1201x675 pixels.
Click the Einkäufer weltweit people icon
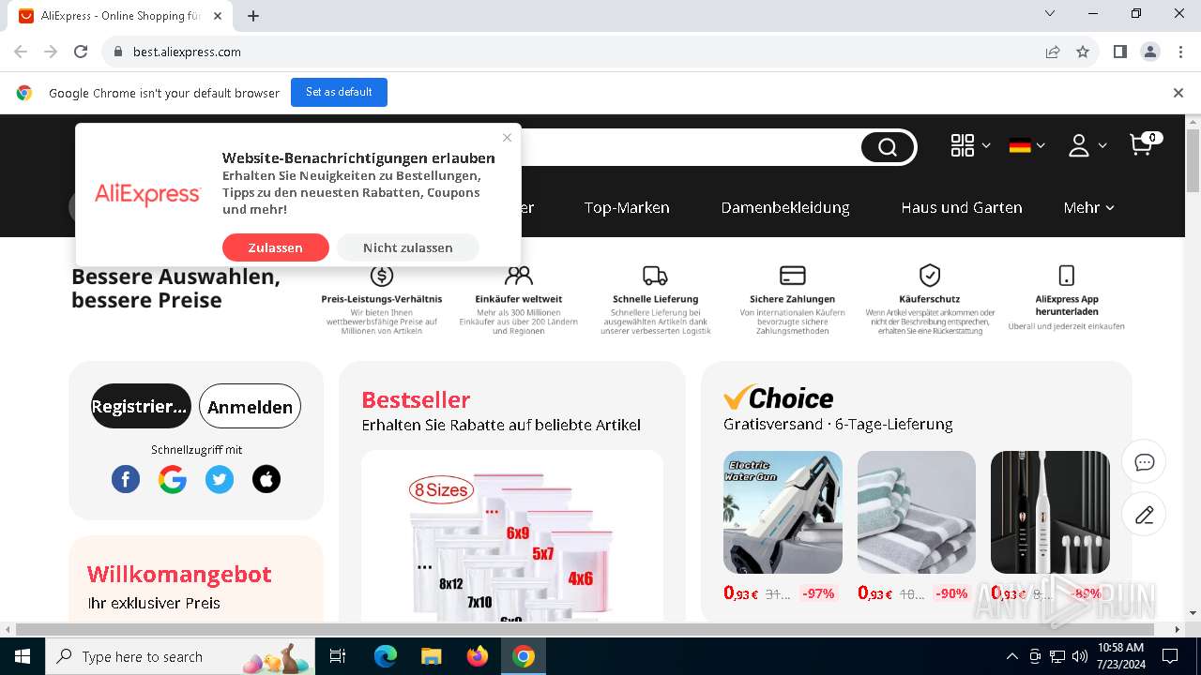click(518, 276)
